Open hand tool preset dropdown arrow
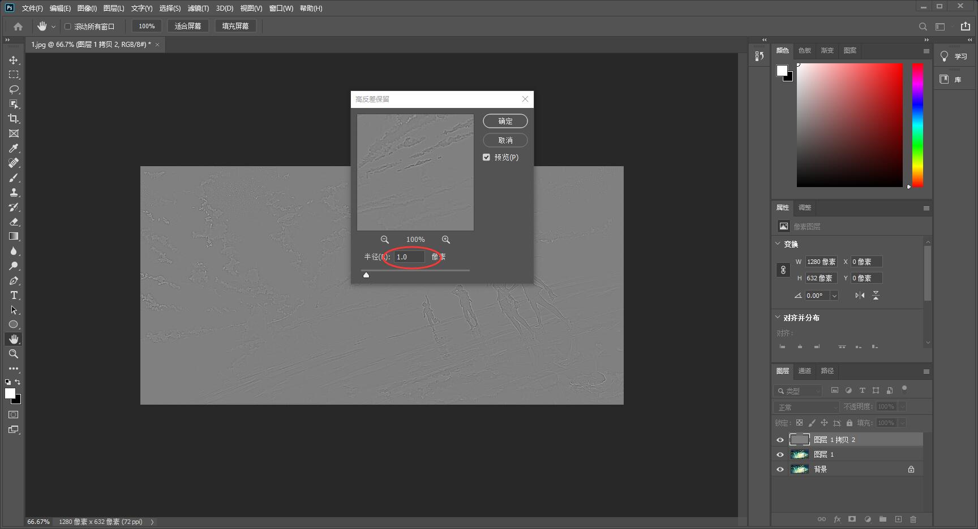Image resolution: width=978 pixels, height=529 pixels. 53,27
